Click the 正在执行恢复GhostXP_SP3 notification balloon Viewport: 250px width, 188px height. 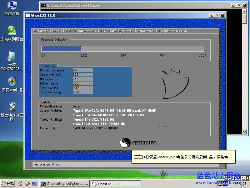click(183, 157)
